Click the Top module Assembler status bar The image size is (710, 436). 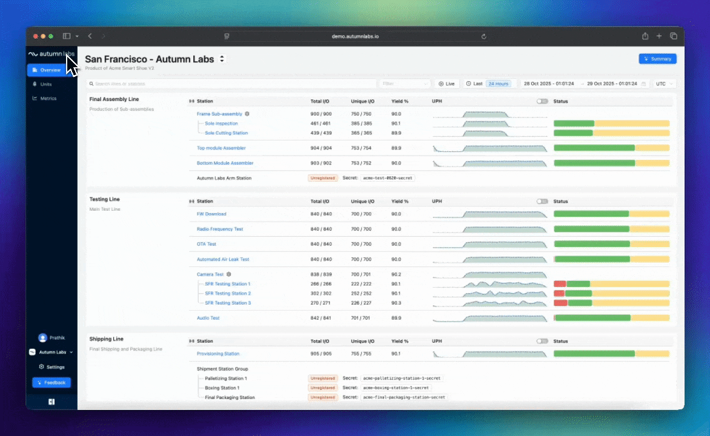pyautogui.click(x=611, y=148)
